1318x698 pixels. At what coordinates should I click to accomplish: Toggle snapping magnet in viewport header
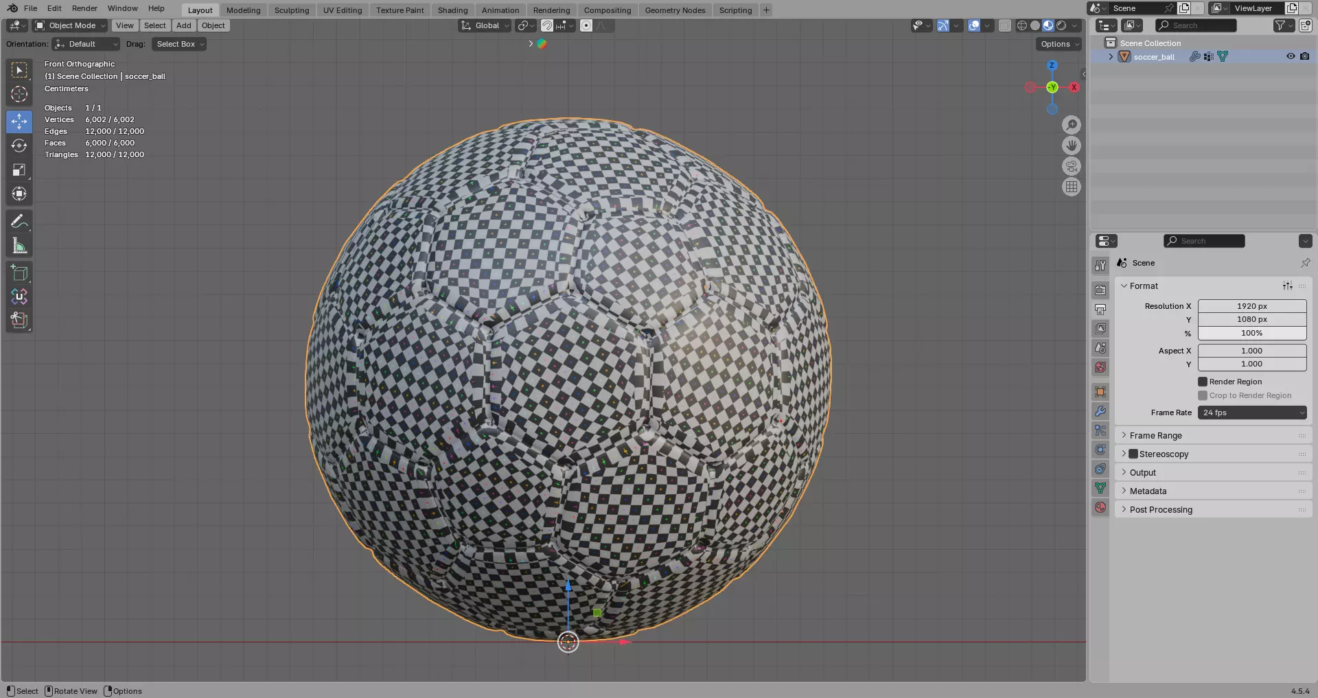(x=547, y=25)
